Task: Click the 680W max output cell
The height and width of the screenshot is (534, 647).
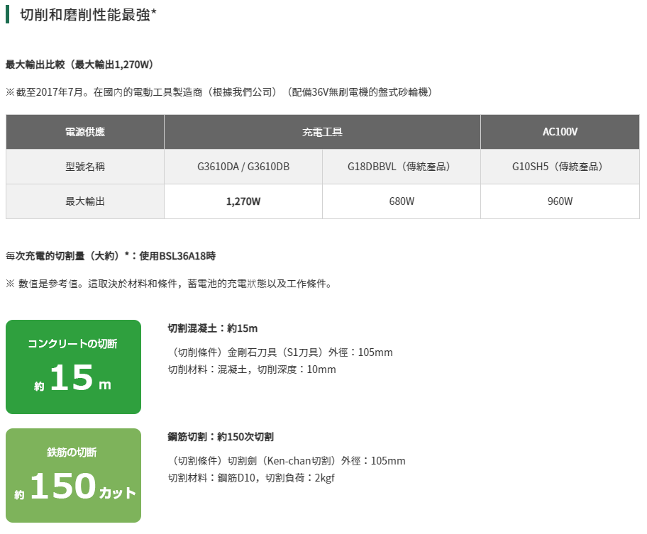Action: pyautogui.click(x=402, y=201)
